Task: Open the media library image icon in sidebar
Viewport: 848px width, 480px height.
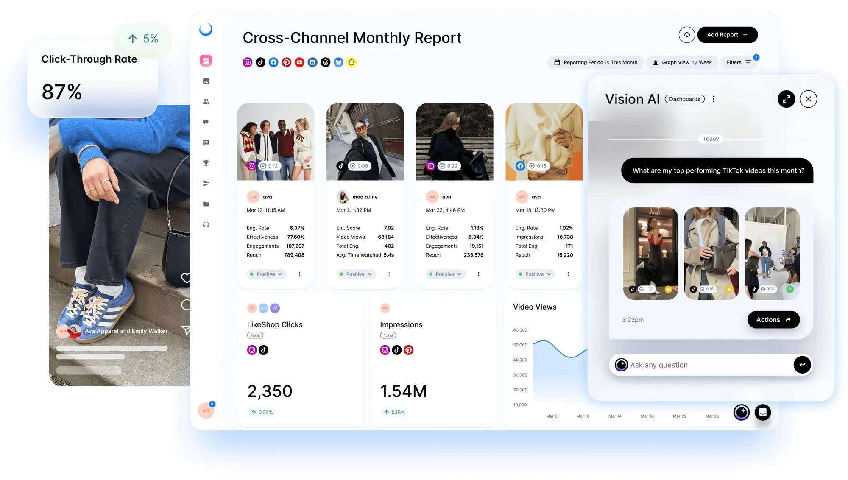Action: tap(206, 81)
